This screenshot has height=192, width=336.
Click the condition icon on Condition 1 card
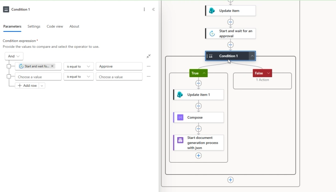click(211, 56)
